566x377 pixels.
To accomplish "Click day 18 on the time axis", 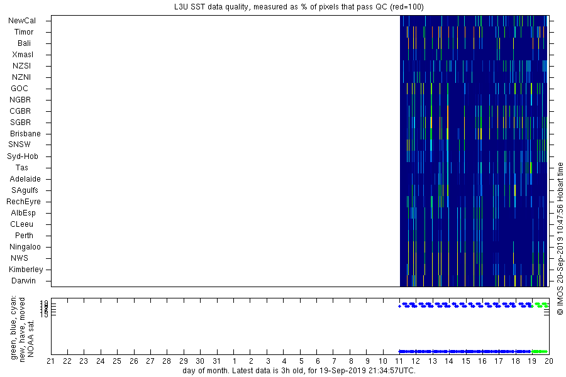I will 516,361.
